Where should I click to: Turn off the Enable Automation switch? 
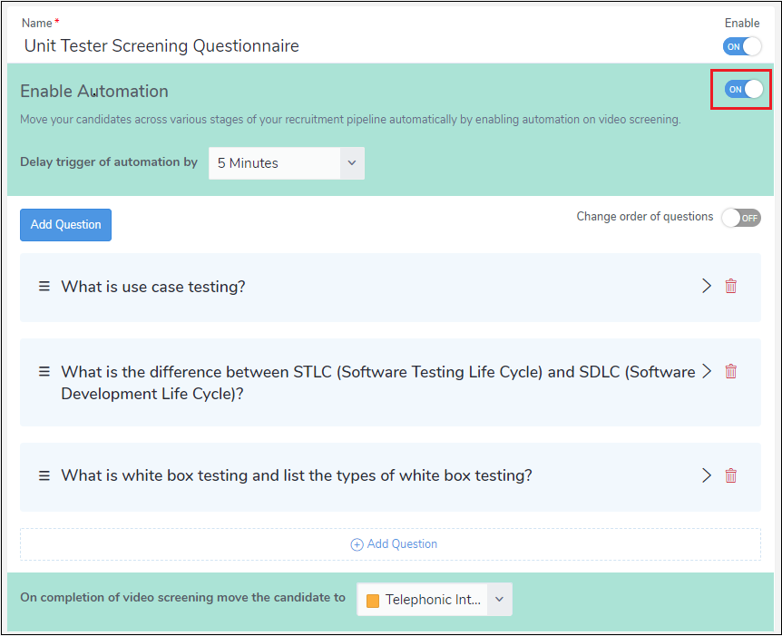click(x=743, y=89)
